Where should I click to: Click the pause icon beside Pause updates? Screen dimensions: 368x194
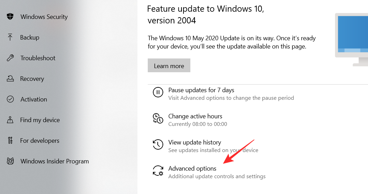tap(158, 92)
